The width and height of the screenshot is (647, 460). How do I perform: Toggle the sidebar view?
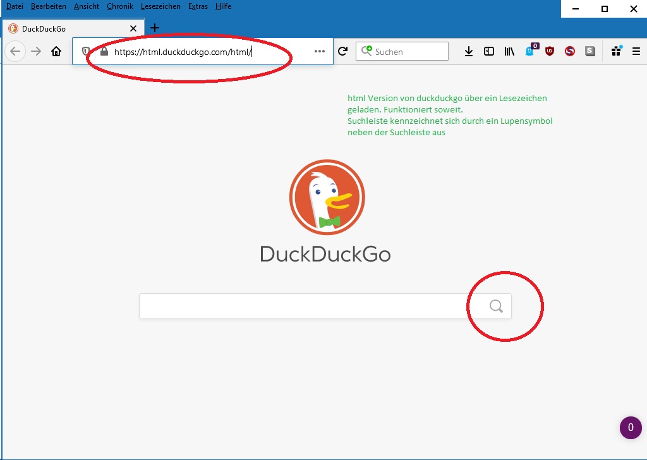pos(489,51)
